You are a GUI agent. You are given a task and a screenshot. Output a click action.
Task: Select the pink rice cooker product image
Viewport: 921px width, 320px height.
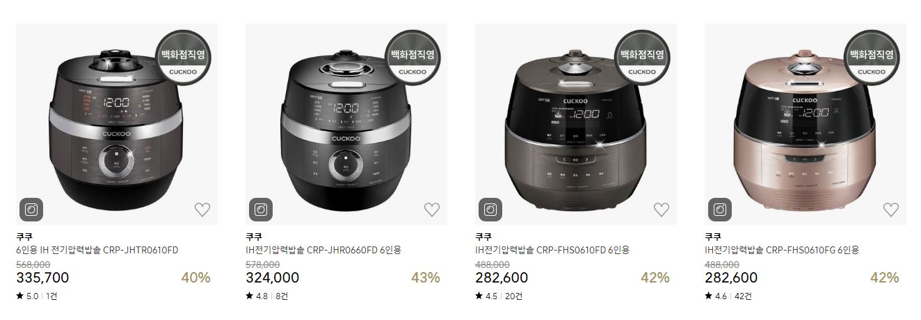coord(805,124)
